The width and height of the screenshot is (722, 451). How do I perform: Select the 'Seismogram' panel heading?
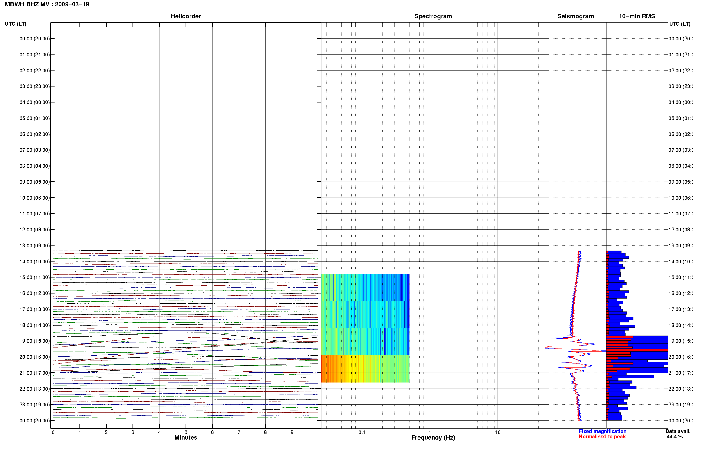[576, 16]
